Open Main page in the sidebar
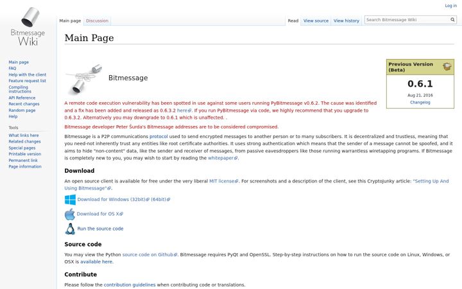The image size is (462, 289). point(19,62)
